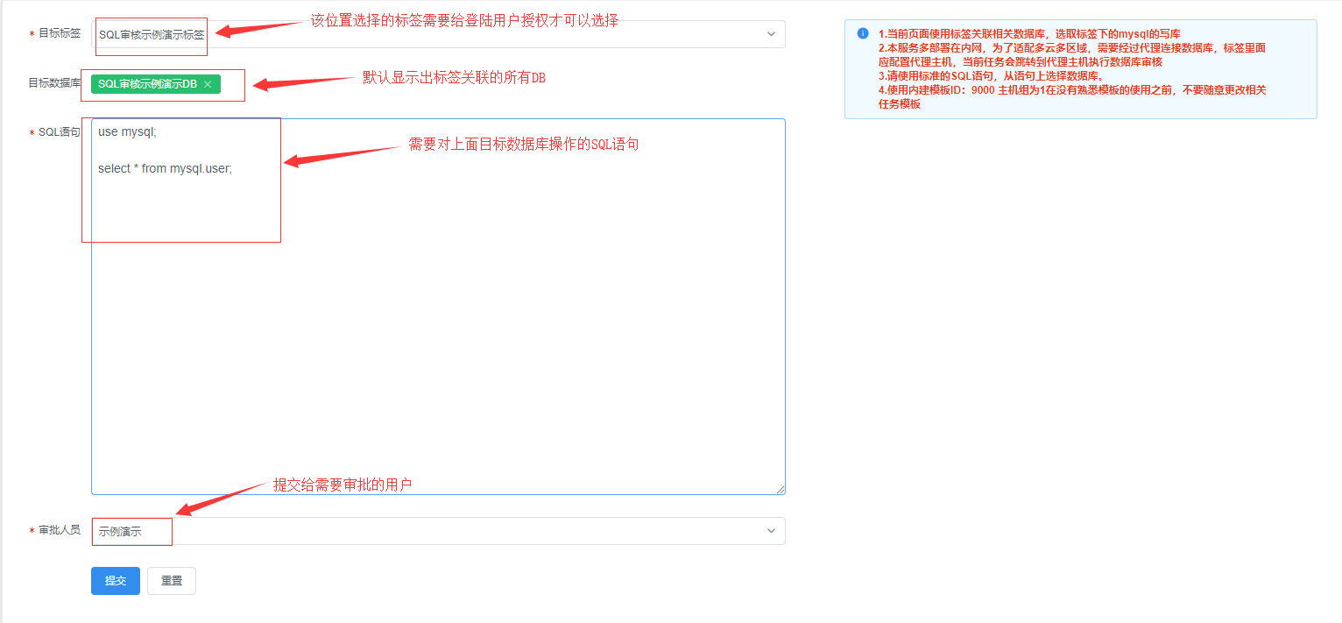Click the selected value 示例演示 in 审批人员
Screen dimensions: 1342x623
click(120, 532)
